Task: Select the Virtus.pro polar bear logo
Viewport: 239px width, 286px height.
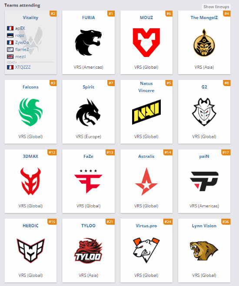Action: [x=146, y=250]
